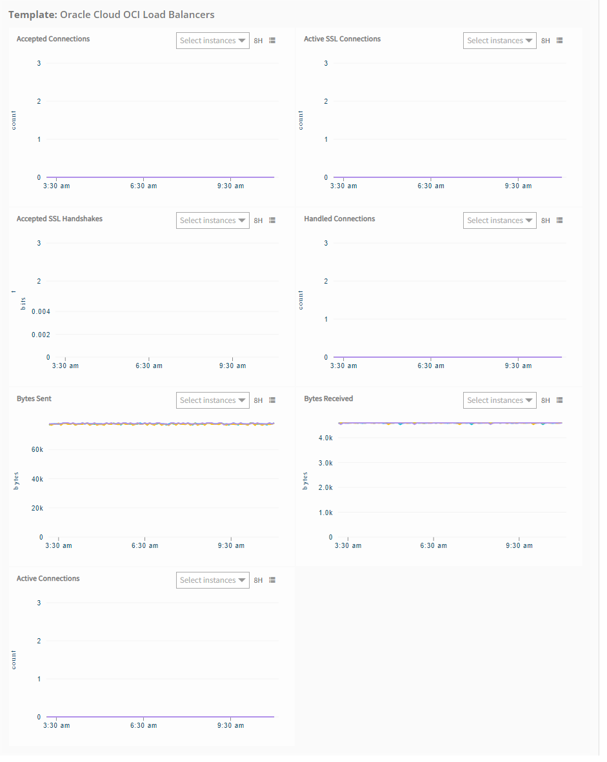The width and height of the screenshot is (607, 762).
Task: Click the Bytes Received chart title
Action: coord(328,399)
